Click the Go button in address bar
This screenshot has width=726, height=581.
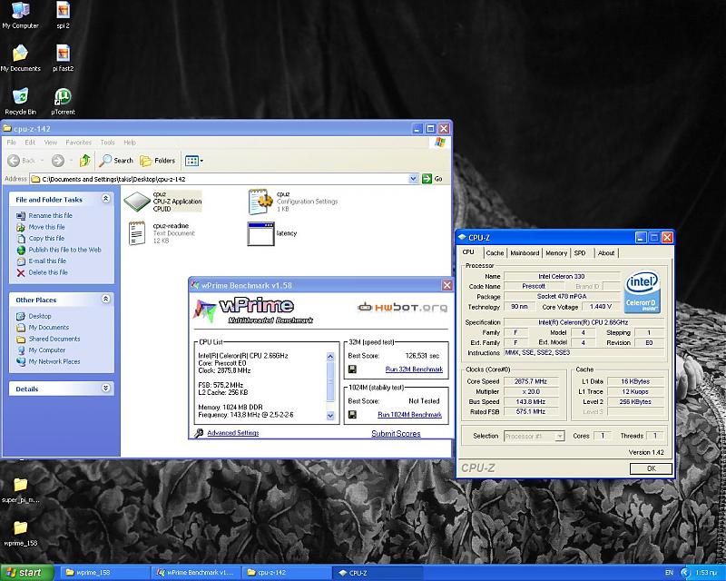point(432,179)
